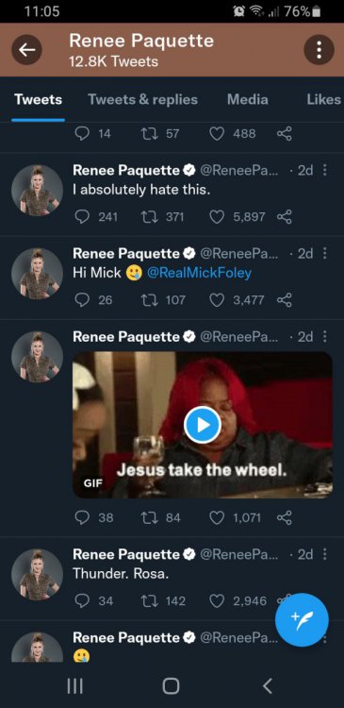Open options menu of "Hi Mick" tweet
The height and width of the screenshot is (708, 344).
325,253
